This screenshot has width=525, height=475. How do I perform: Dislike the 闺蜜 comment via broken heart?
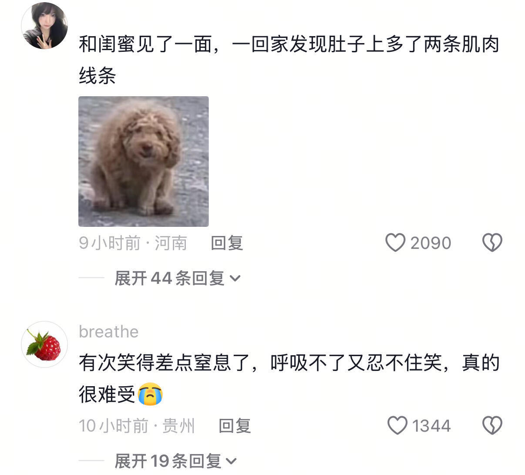492,243
